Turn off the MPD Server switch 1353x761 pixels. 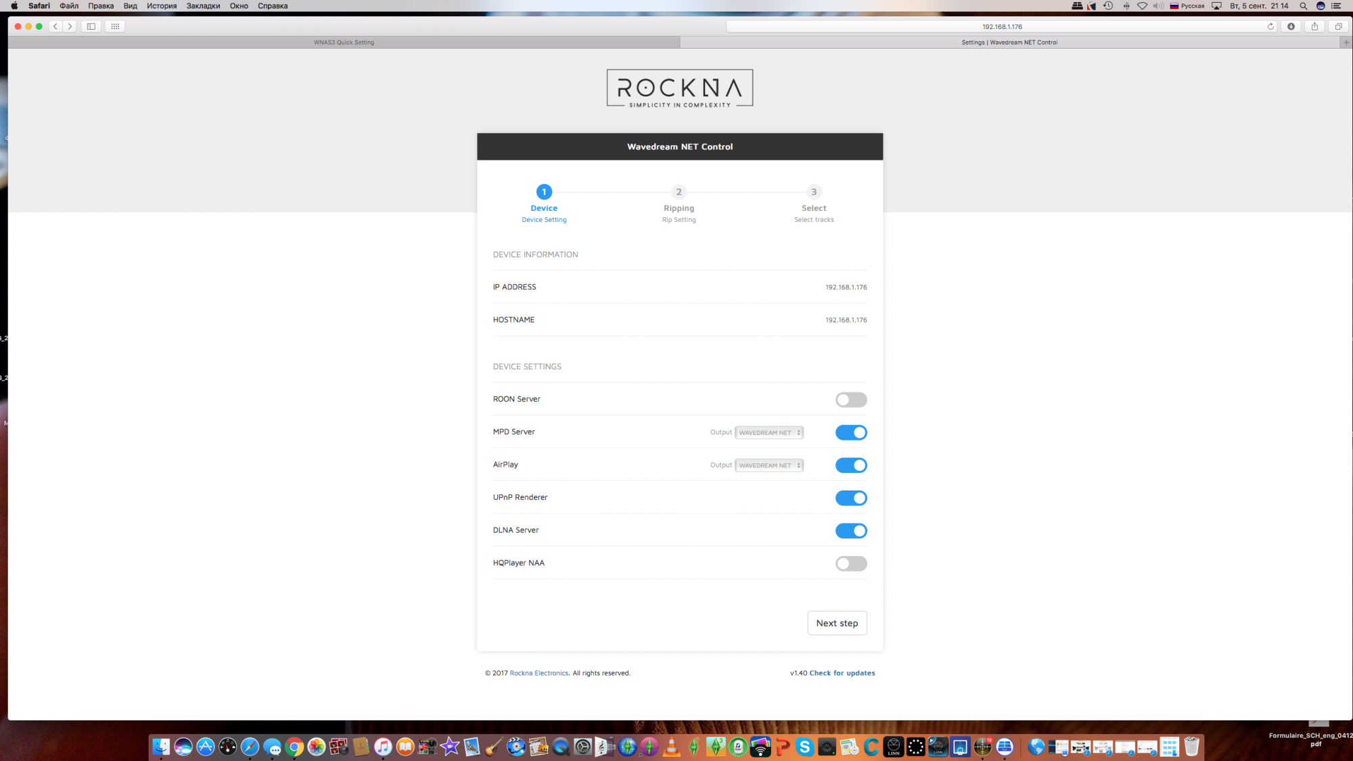[x=851, y=432]
